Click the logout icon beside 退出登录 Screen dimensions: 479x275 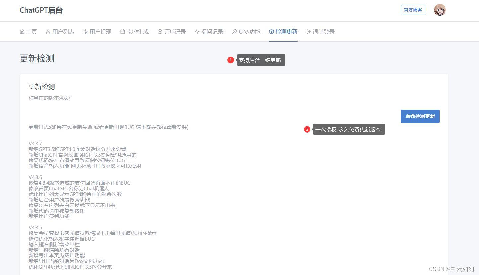coord(308,32)
